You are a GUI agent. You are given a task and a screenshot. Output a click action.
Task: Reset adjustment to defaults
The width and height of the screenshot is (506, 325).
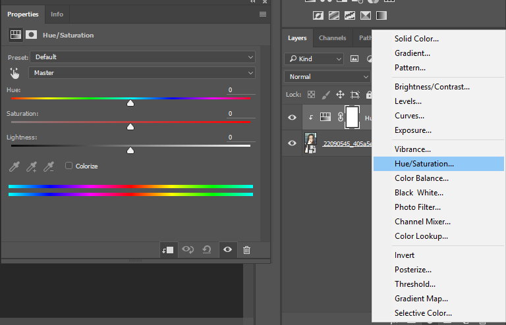pyautogui.click(x=207, y=249)
